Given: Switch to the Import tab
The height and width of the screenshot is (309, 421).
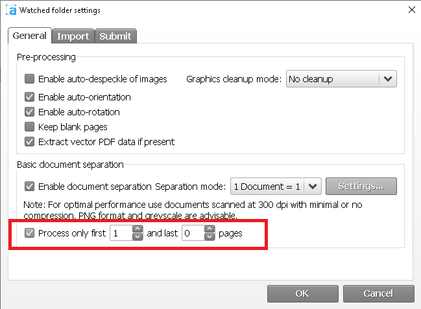Looking at the screenshot, I should tap(73, 36).
